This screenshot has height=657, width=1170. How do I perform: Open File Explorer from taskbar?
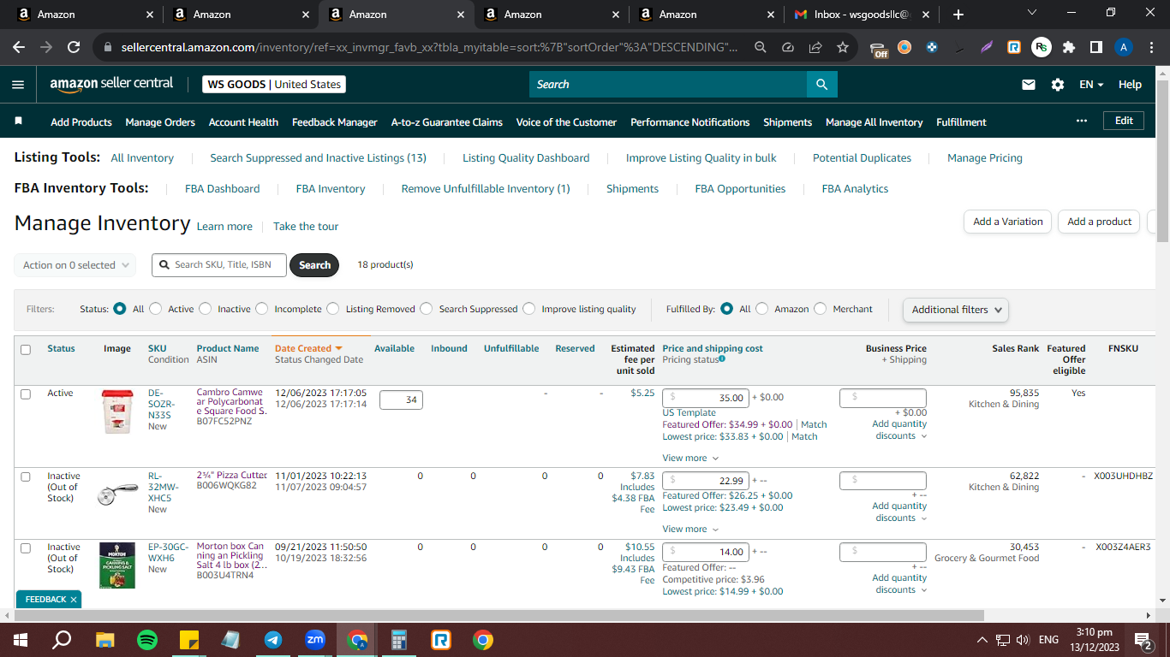tap(105, 639)
